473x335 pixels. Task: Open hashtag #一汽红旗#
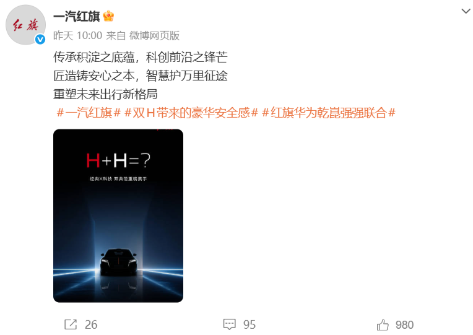(x=89, y=113)
